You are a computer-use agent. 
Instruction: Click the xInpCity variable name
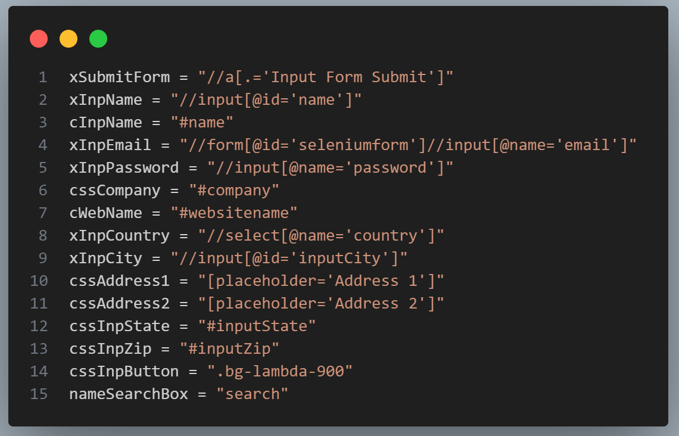coord(105,259)
